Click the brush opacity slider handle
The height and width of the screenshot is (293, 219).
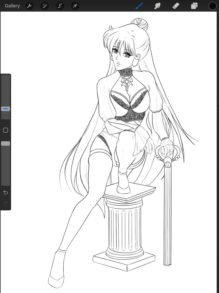click(x=6, y=144)
